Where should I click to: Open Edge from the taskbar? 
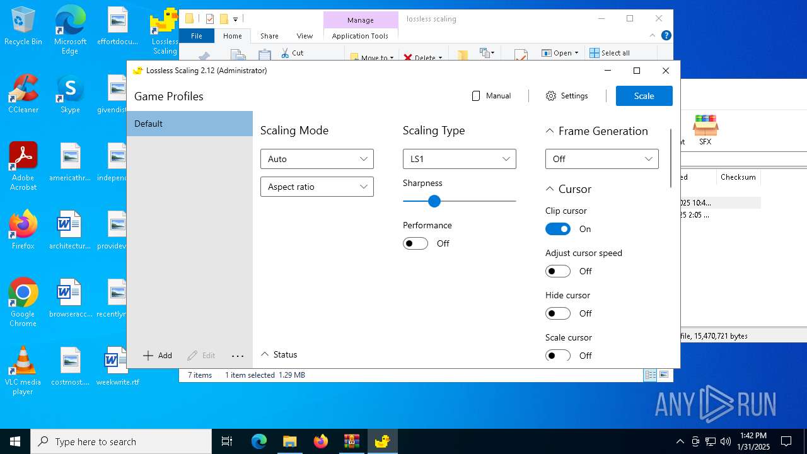tap(259, 441)
